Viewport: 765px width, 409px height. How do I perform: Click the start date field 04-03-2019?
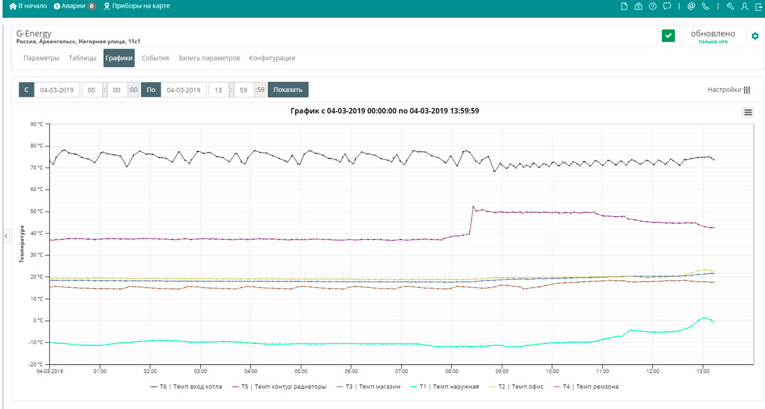[57, 90]
